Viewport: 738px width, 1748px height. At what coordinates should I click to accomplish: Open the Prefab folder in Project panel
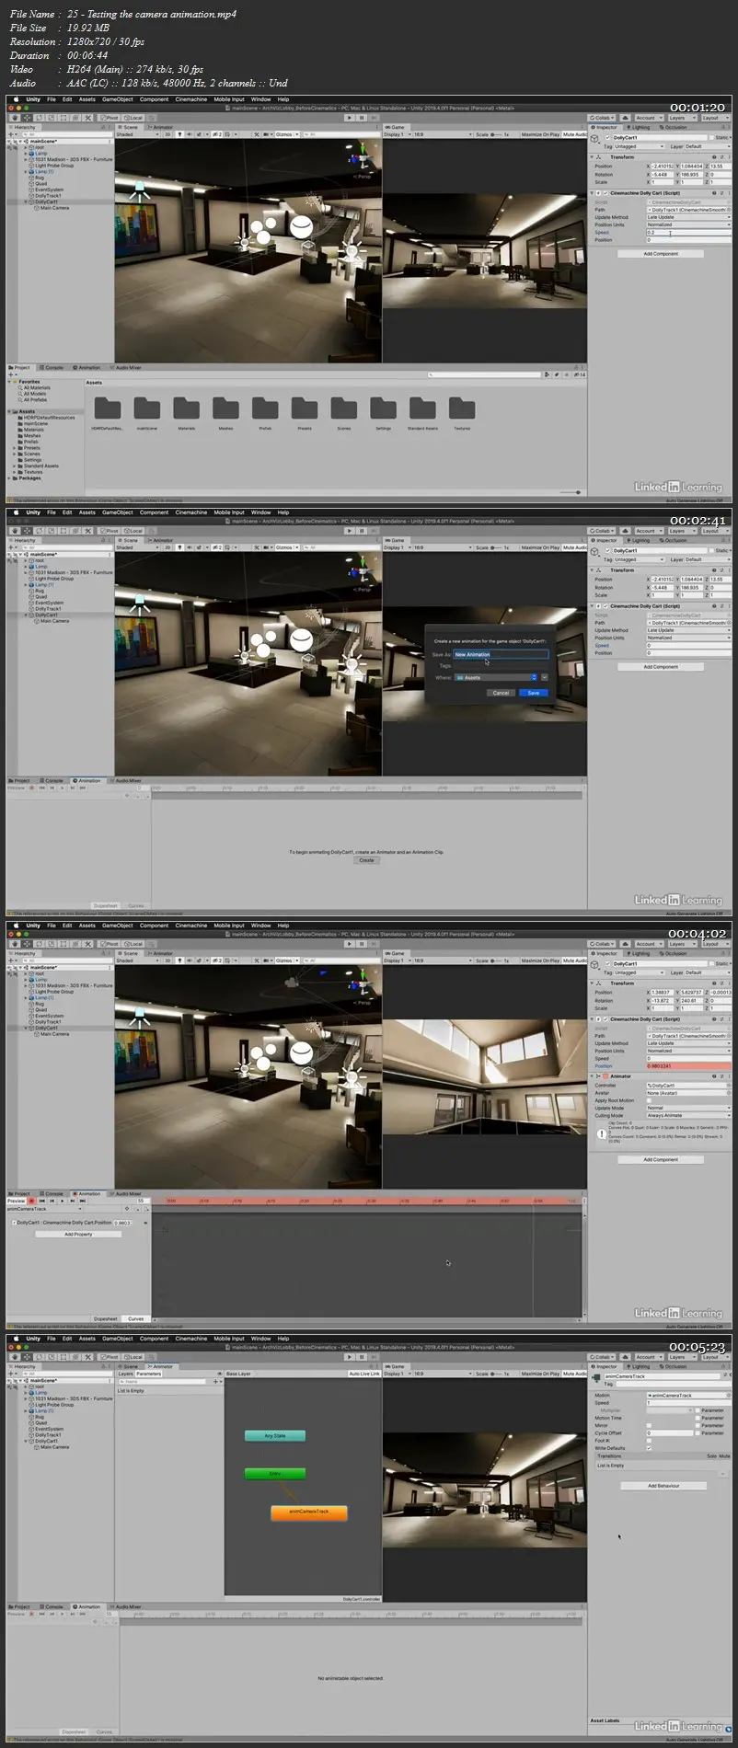pos(265,408)
